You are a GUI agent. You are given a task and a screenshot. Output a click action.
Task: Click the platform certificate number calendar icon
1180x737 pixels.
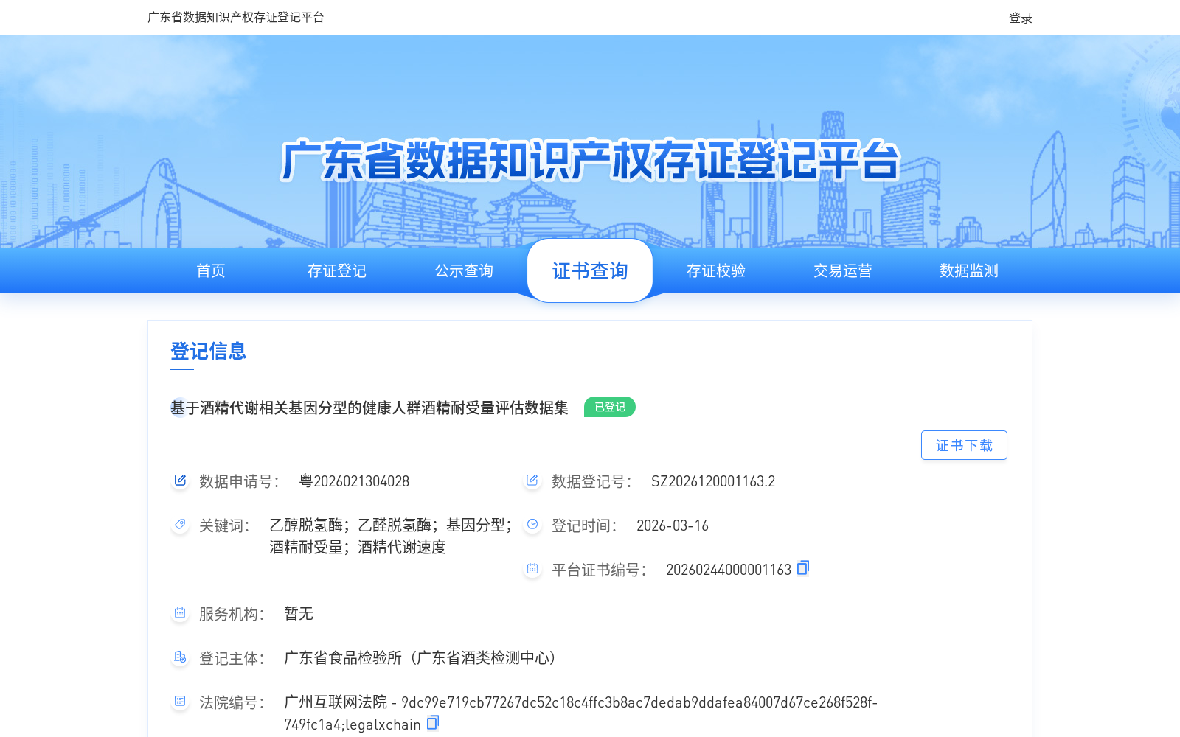click(x=532, y=569)
